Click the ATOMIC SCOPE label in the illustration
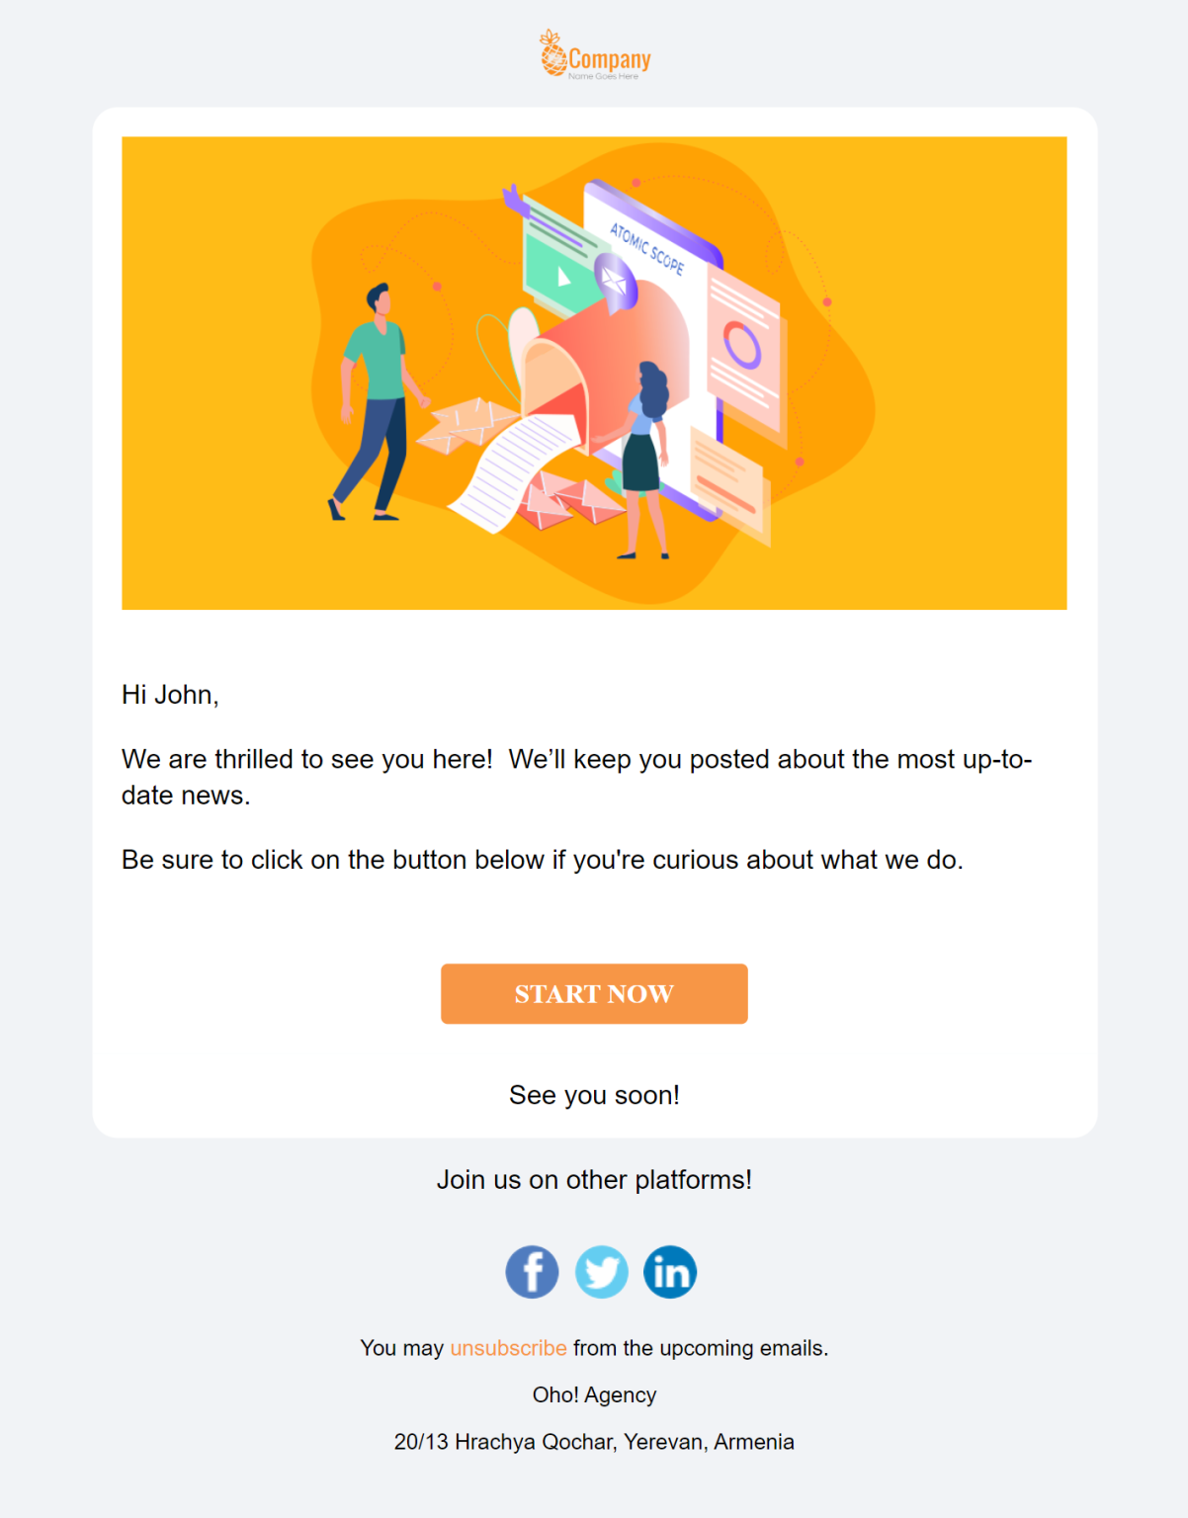The image size is (1188, 1518). tap(646, 248)
